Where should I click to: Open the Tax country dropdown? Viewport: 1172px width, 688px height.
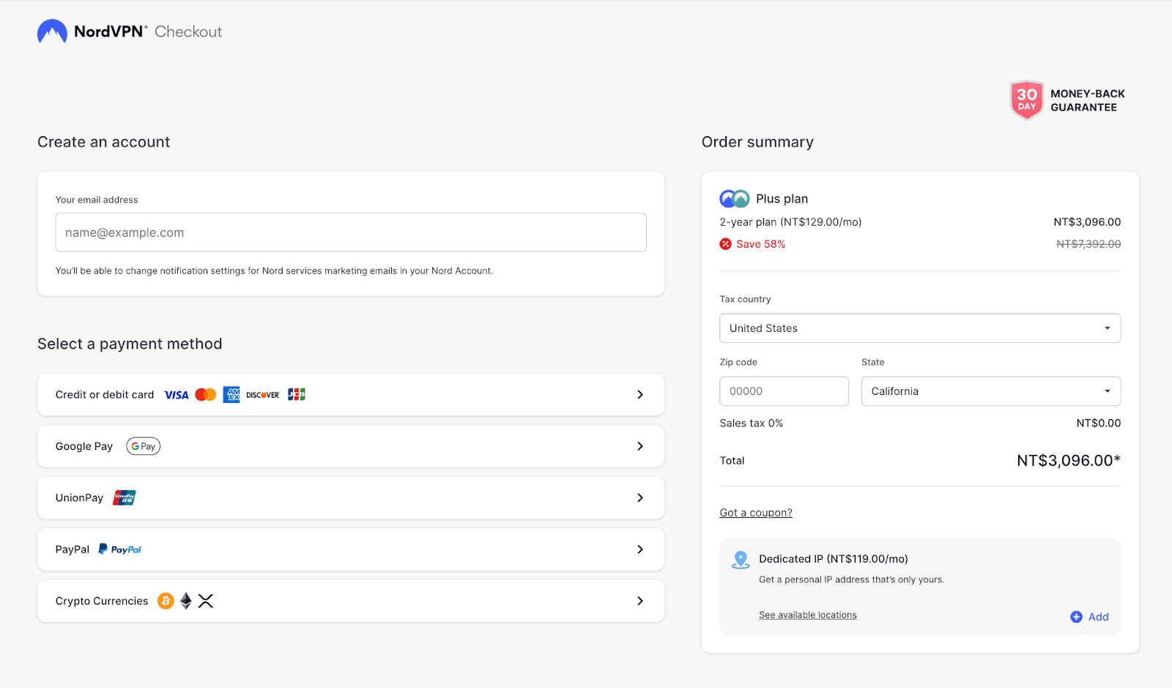click(919, 328)
